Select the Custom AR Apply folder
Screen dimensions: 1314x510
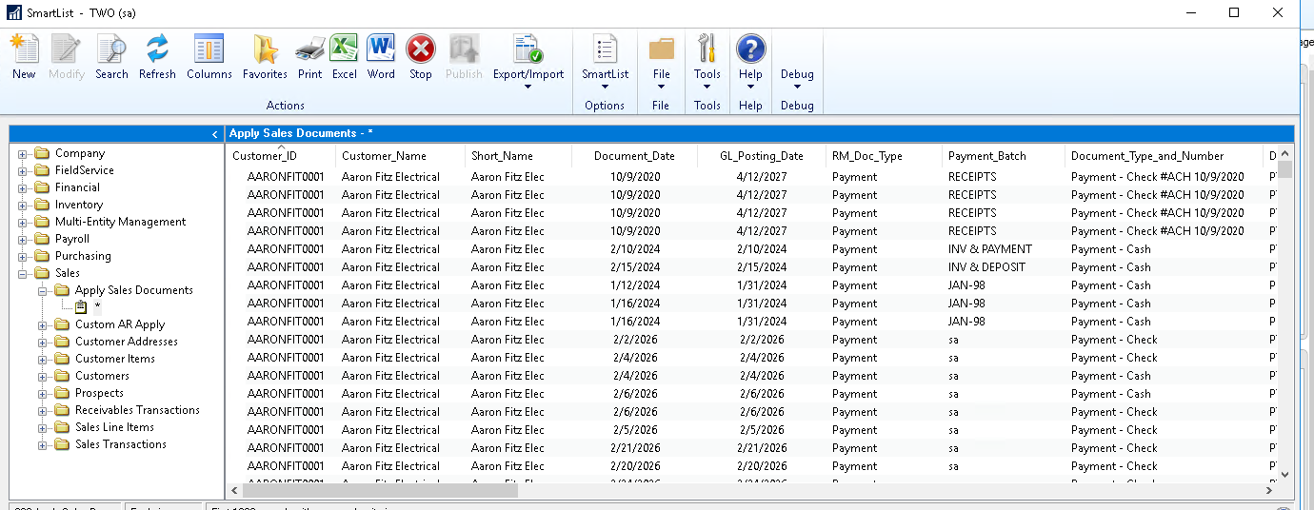pyautogui.click(x=120, y=324)
